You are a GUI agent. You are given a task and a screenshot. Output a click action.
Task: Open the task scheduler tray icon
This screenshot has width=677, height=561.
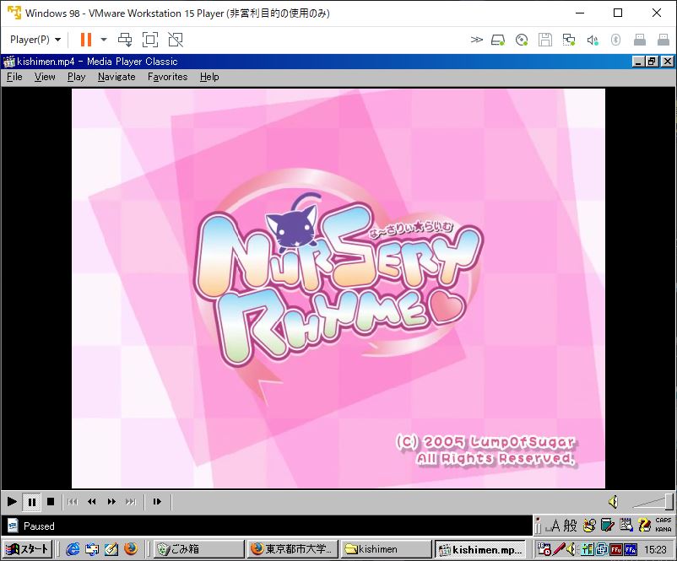pyautogui.click(x=544, y=549)
